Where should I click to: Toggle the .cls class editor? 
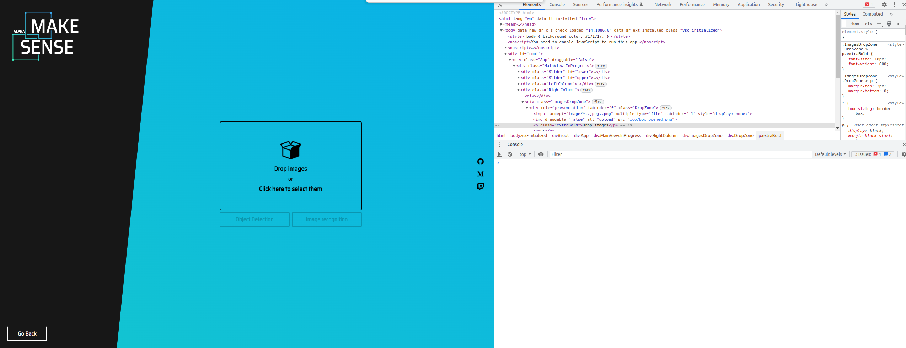[x=867, y=24]
